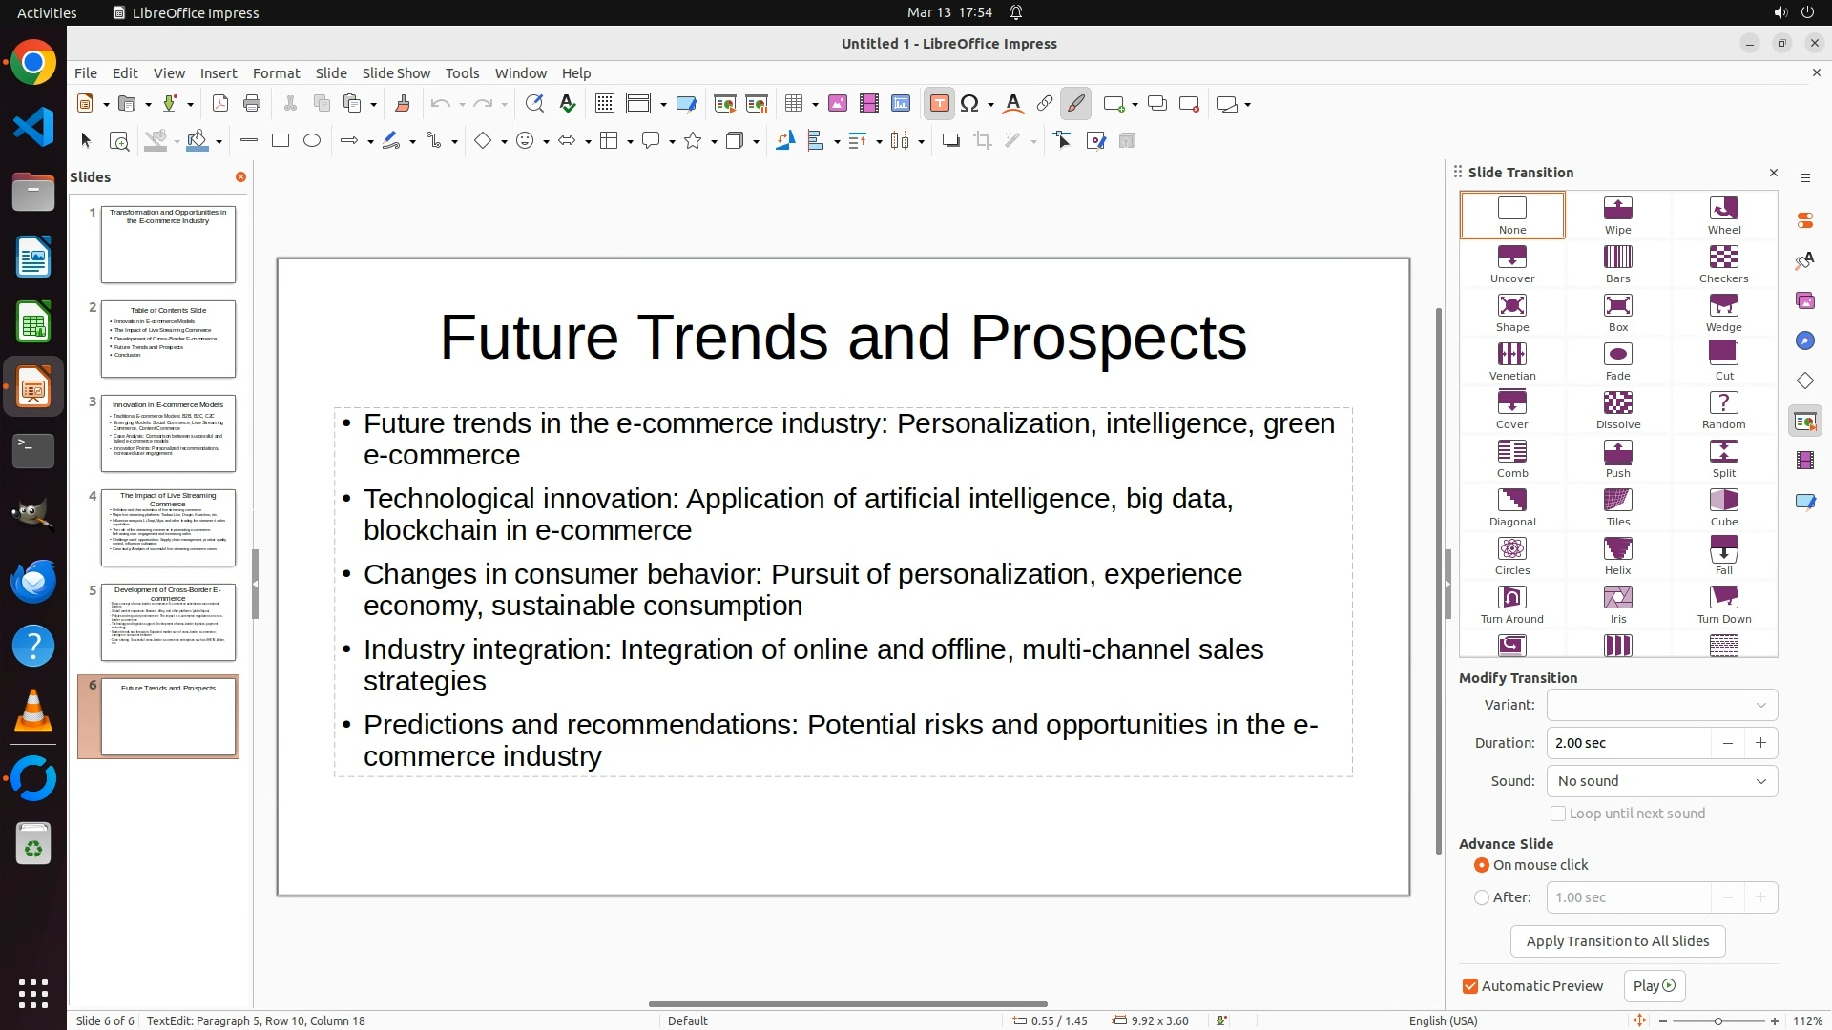Apply the Cube slide transition

pos(1723,507)
